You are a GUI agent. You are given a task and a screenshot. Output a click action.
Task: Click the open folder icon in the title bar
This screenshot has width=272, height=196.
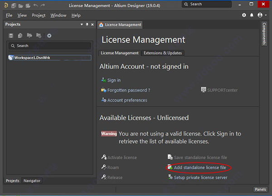[21, 5]
